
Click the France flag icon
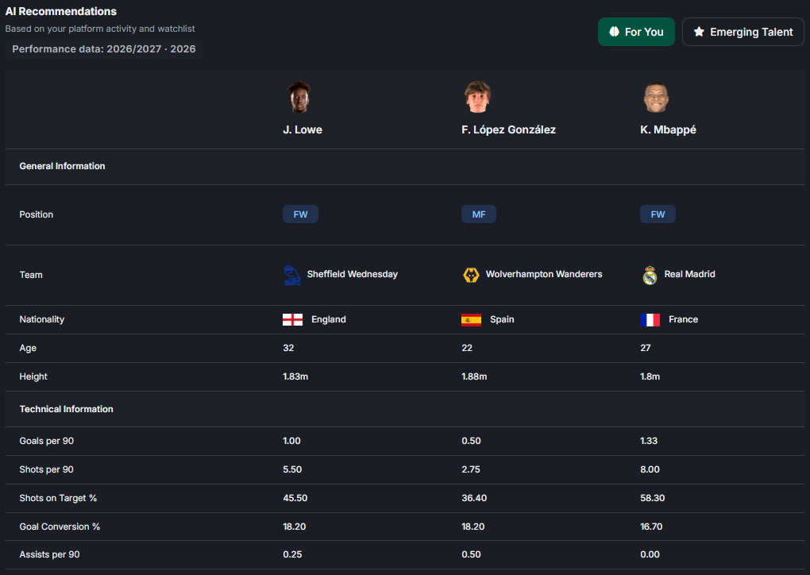click(650, 319)
